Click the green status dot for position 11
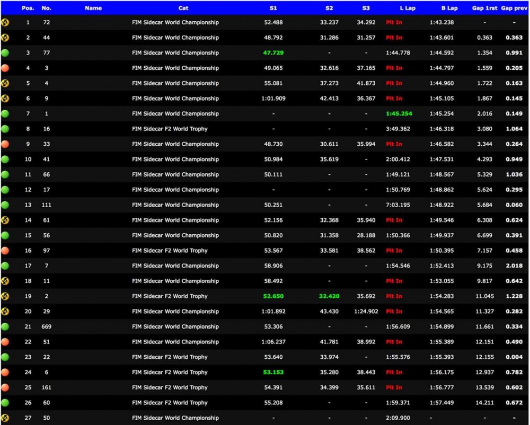This screenshot has height=425, width=530. coord(5,175)
